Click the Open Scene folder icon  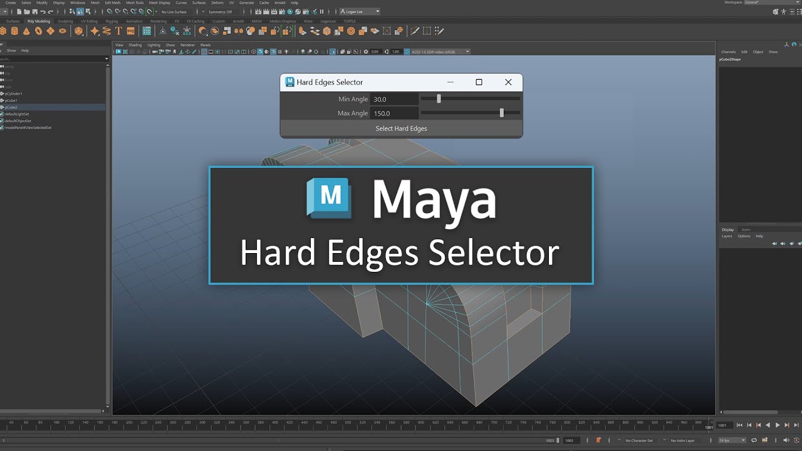(x=27, y=11)
